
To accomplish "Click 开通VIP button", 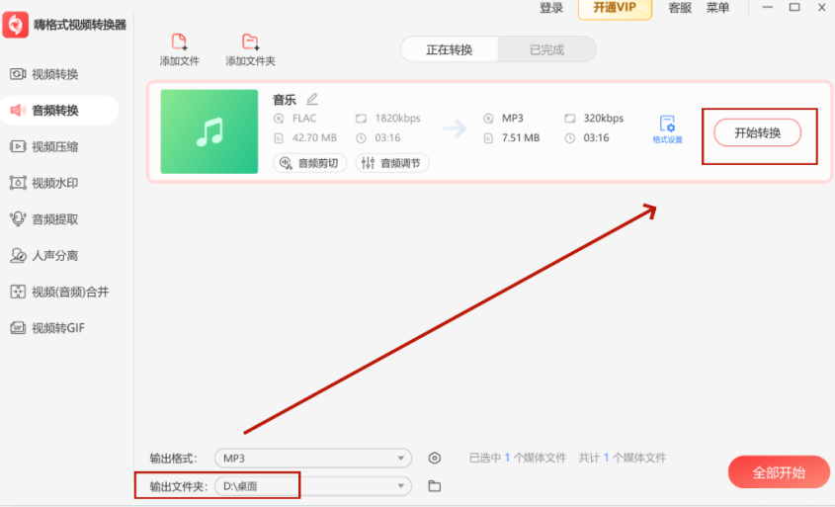I will tap(615, 9).
